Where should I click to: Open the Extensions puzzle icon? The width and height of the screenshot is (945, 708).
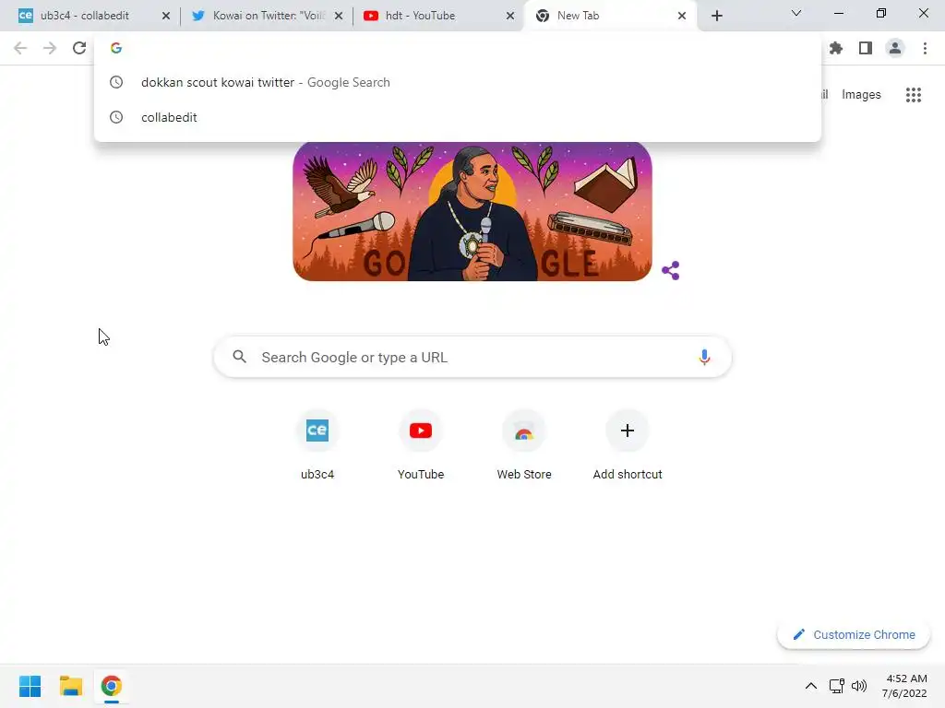[836, 48]
